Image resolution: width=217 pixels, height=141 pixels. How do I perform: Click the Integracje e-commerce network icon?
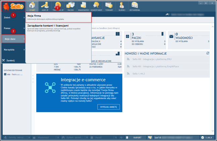tap(50, 87)
